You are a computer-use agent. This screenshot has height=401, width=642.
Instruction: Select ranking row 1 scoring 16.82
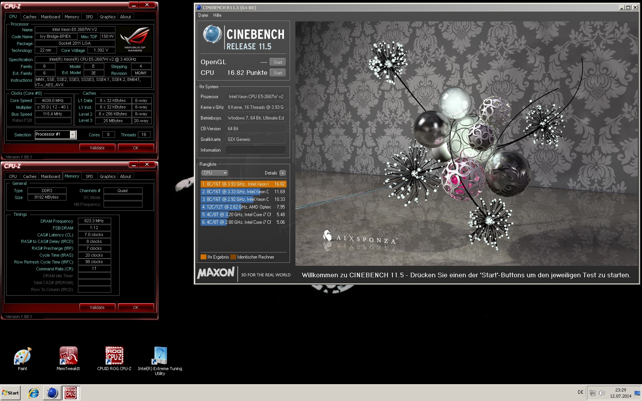(x=243, y=184)
